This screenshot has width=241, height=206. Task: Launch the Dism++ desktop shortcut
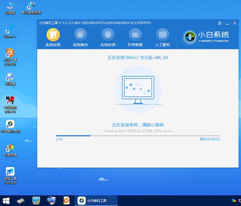[x=10, y=32]
